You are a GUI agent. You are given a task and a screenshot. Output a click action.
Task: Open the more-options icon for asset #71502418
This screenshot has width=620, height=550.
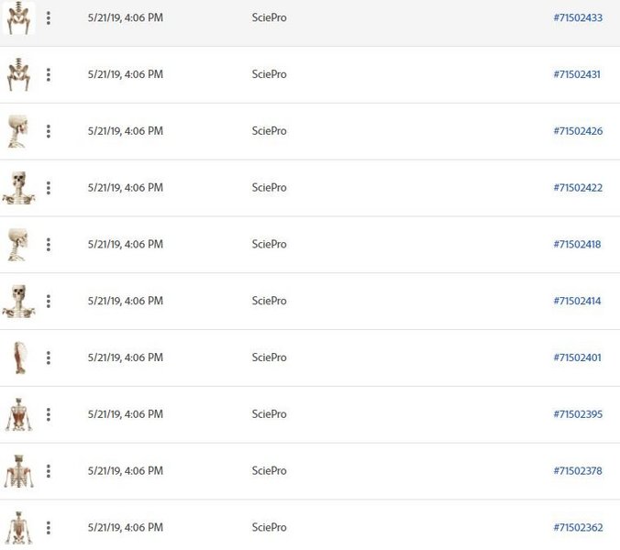pos(49,245)
